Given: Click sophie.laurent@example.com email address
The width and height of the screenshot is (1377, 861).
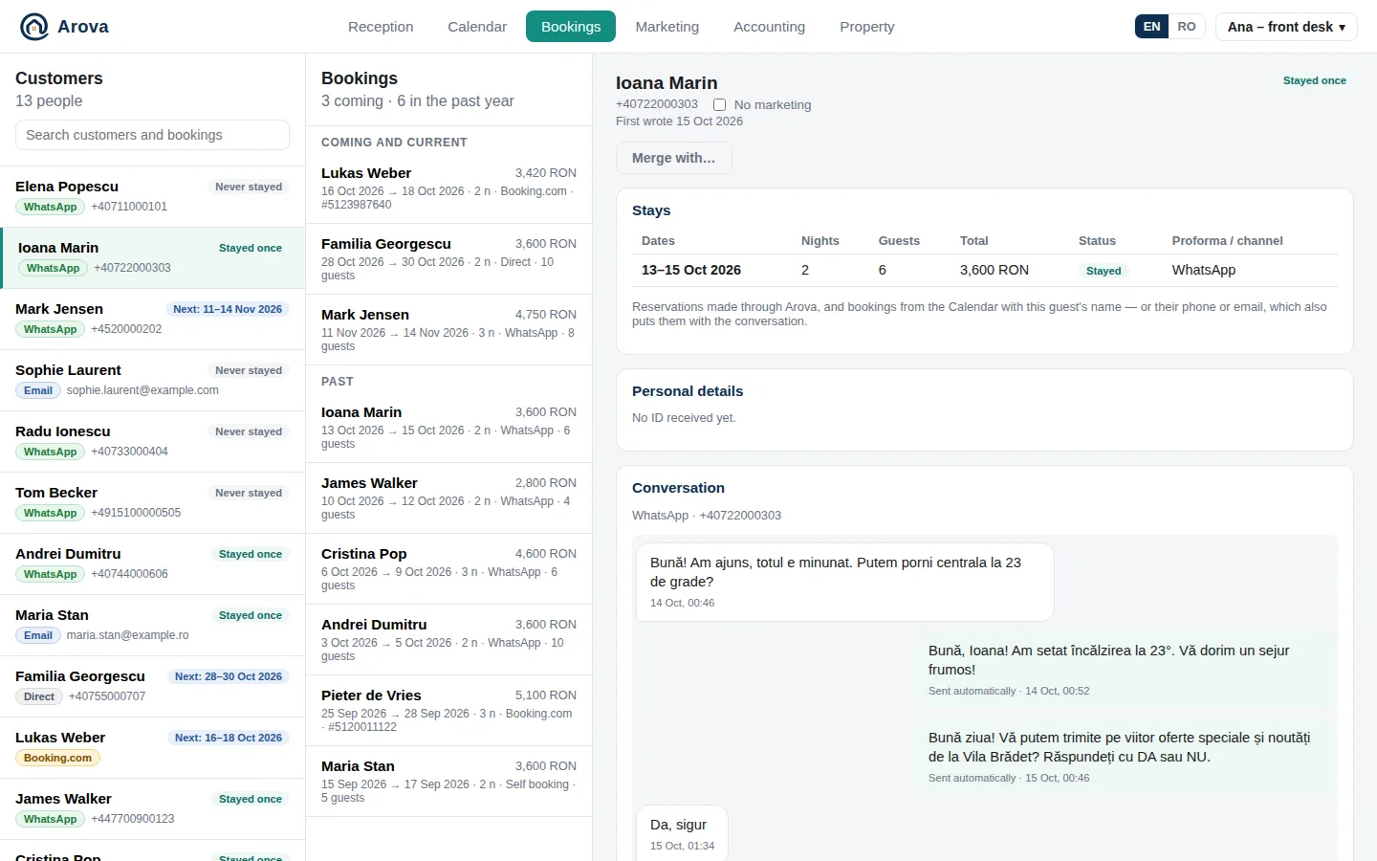Looking at the screenshot, I should (142, 390).
